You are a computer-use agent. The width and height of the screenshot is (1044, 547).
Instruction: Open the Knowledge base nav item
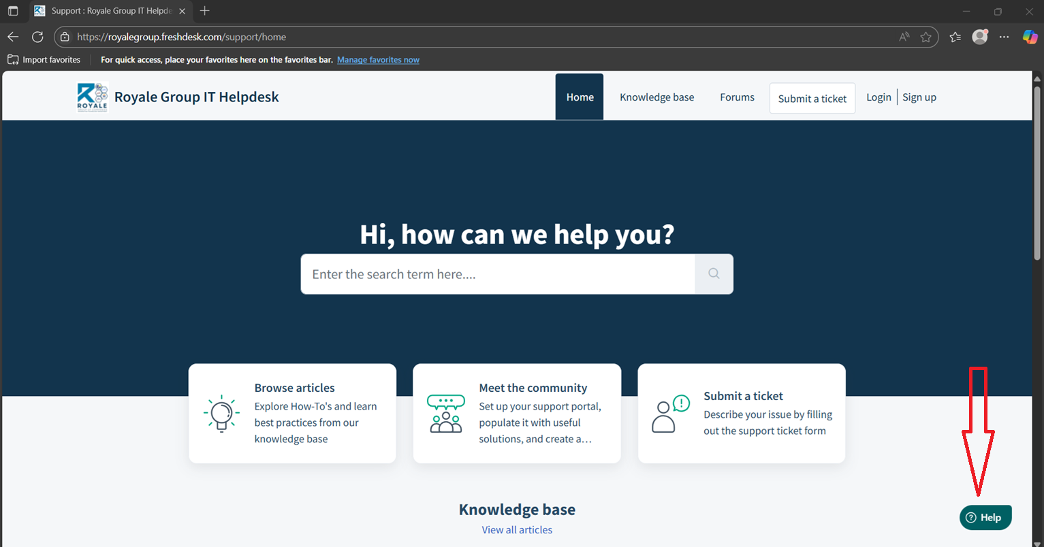[x=657, y=97]
